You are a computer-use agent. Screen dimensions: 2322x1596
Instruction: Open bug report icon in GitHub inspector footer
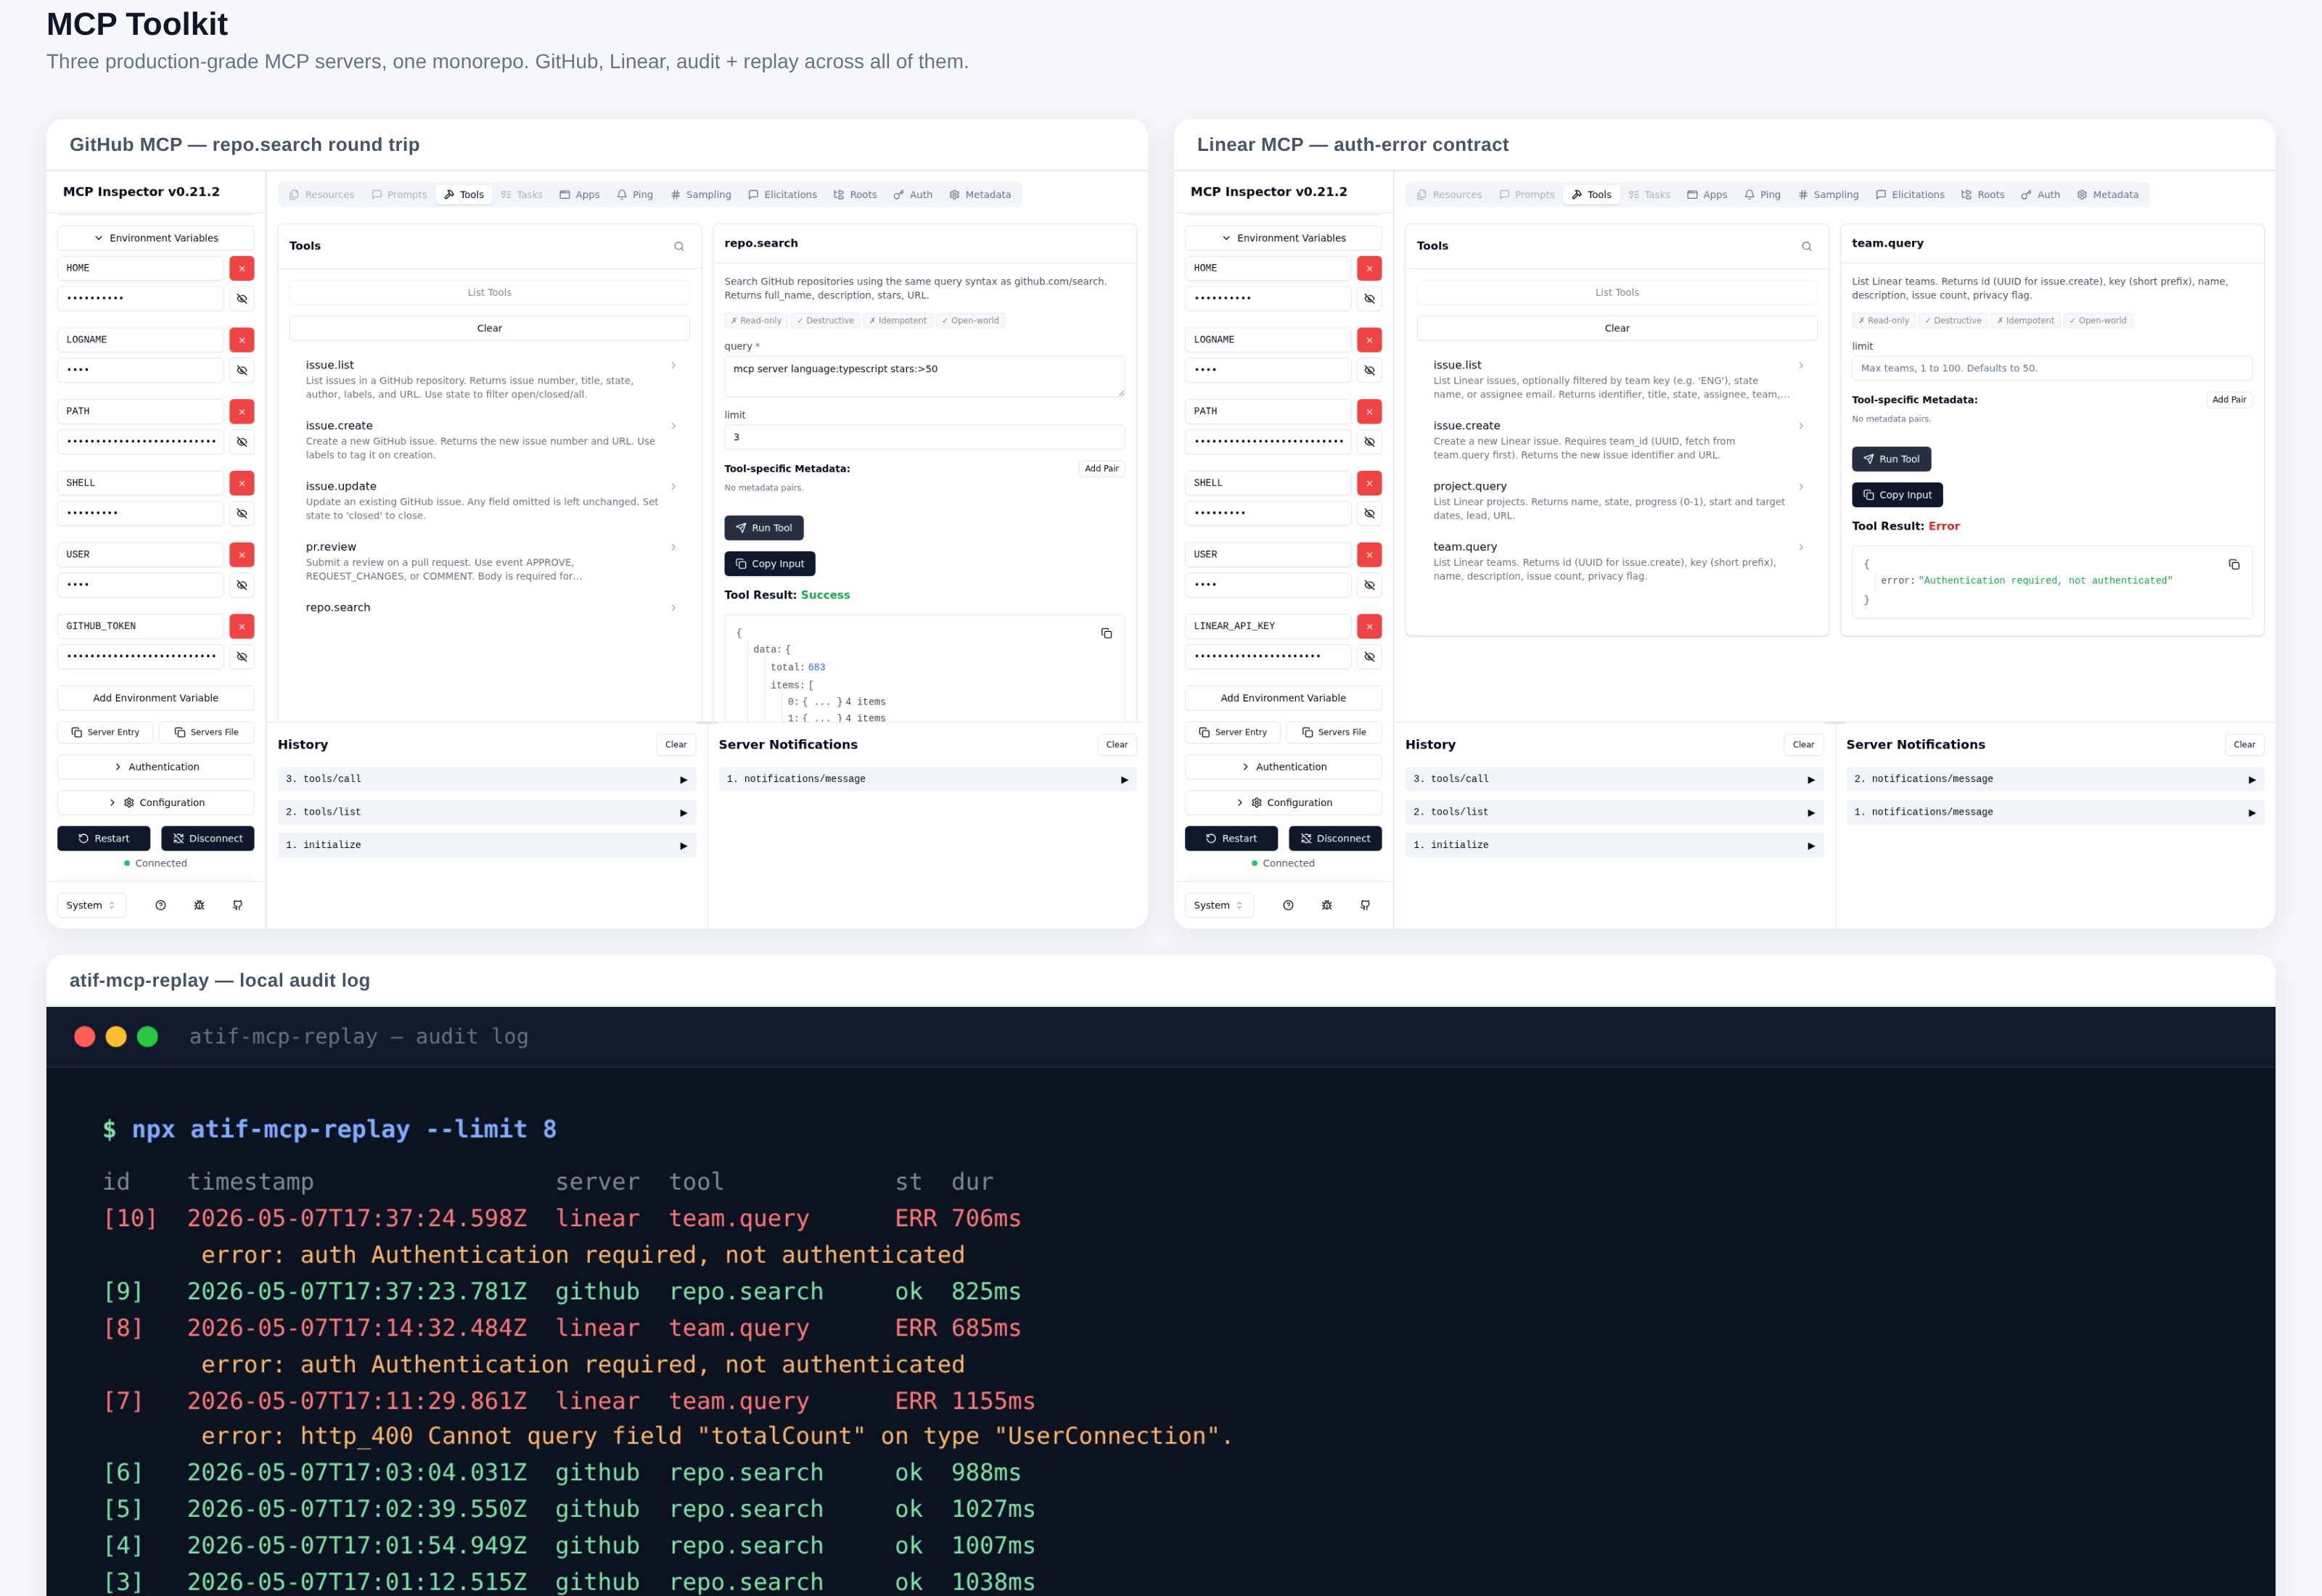(199, 905)
